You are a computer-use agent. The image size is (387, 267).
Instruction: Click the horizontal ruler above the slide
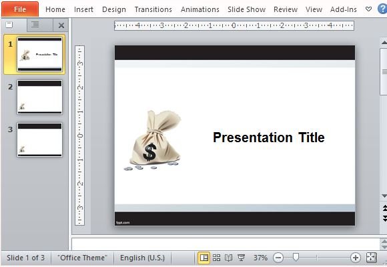point(234,25)
